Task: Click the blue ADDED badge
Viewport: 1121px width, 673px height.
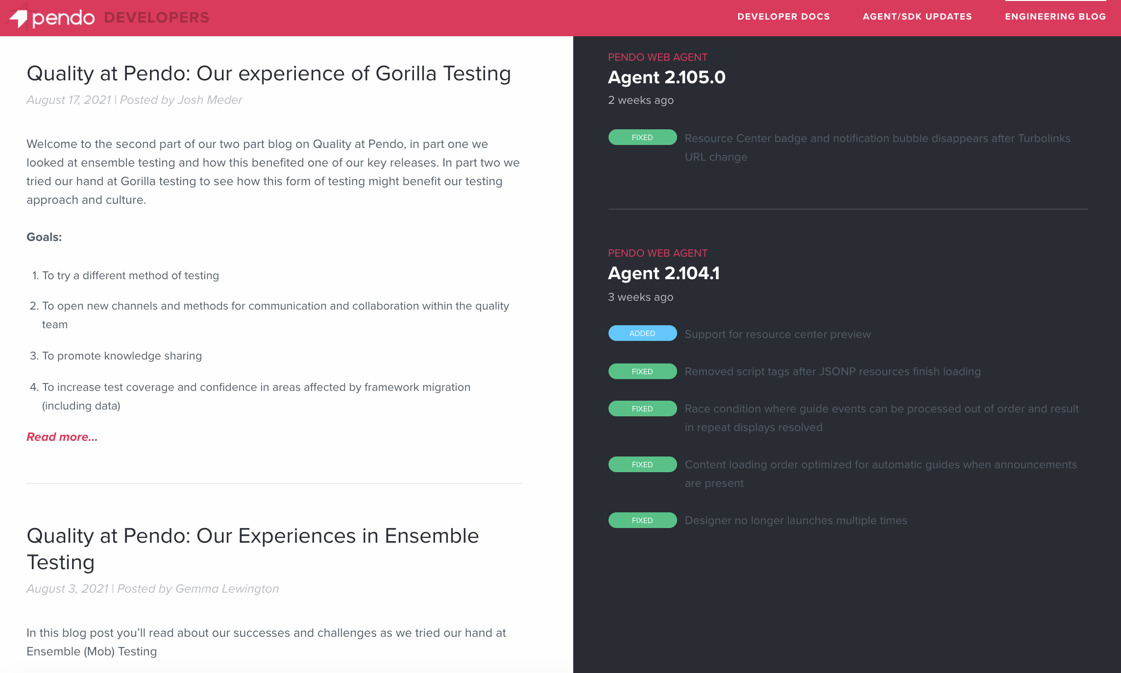Action: pyautogui.click(x=642, y=334)
